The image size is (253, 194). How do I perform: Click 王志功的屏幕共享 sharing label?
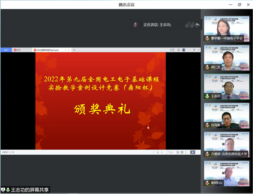tap(30, 190)
